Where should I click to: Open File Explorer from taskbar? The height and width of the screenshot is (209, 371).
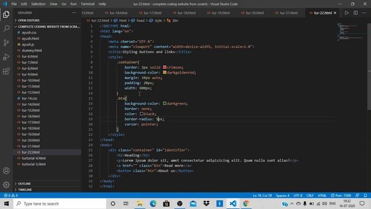(140, 204)
